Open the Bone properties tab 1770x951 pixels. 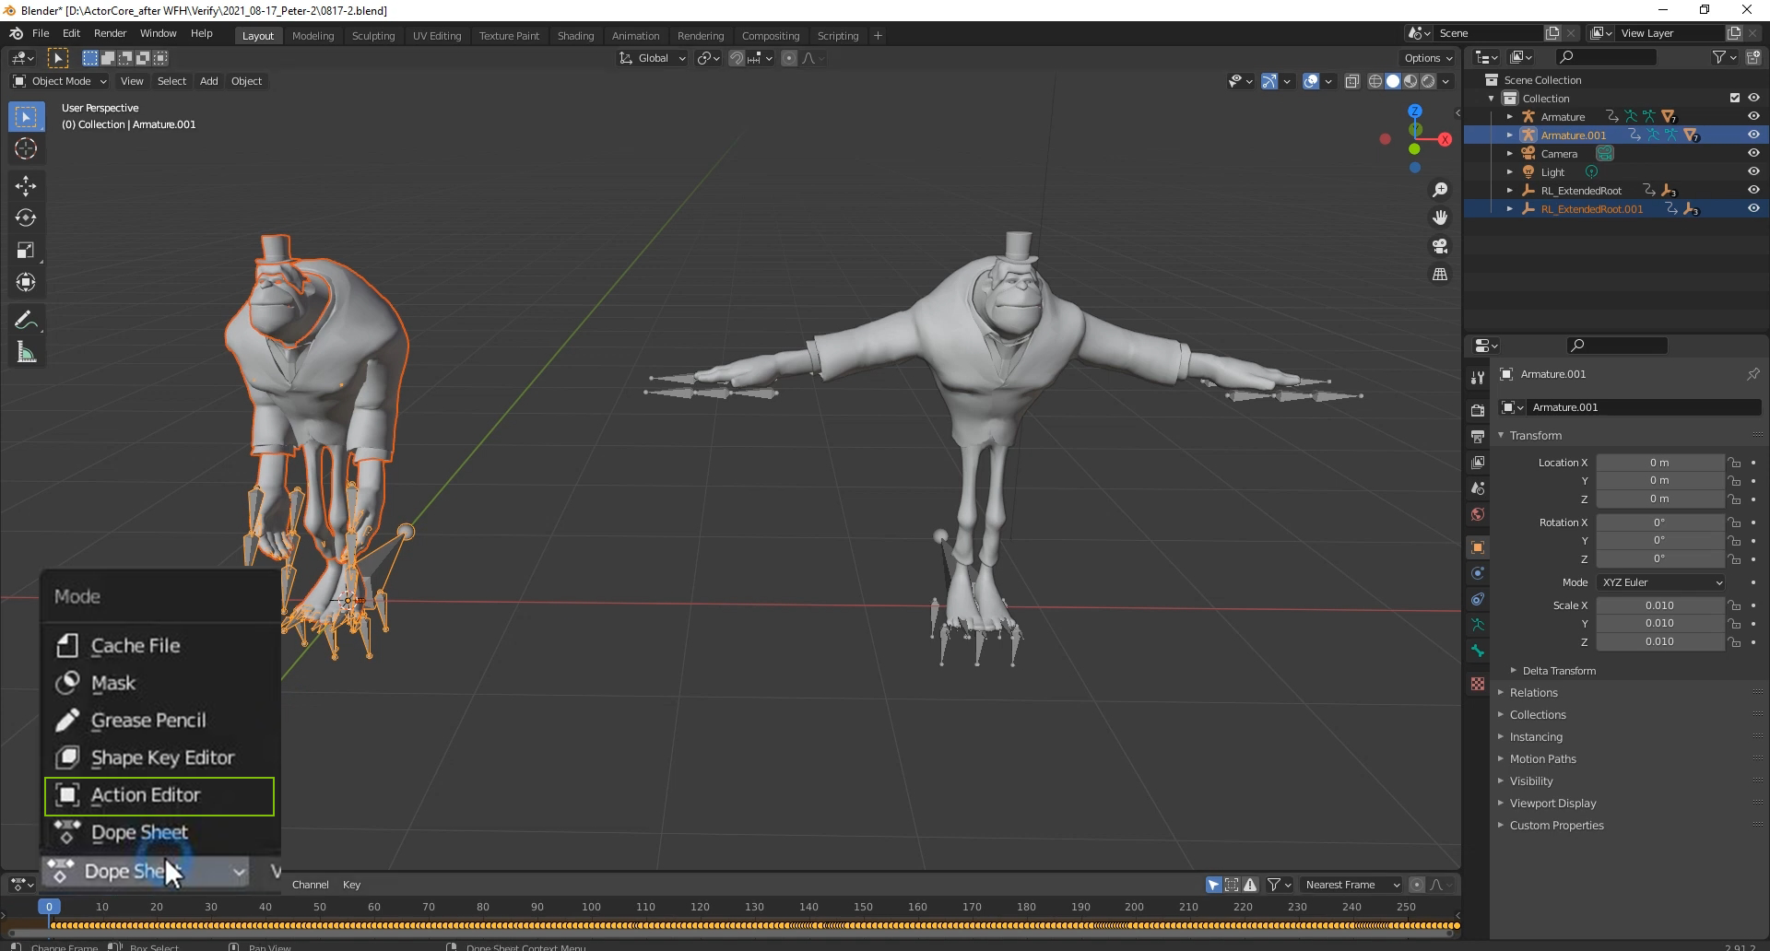(1478, 651)
